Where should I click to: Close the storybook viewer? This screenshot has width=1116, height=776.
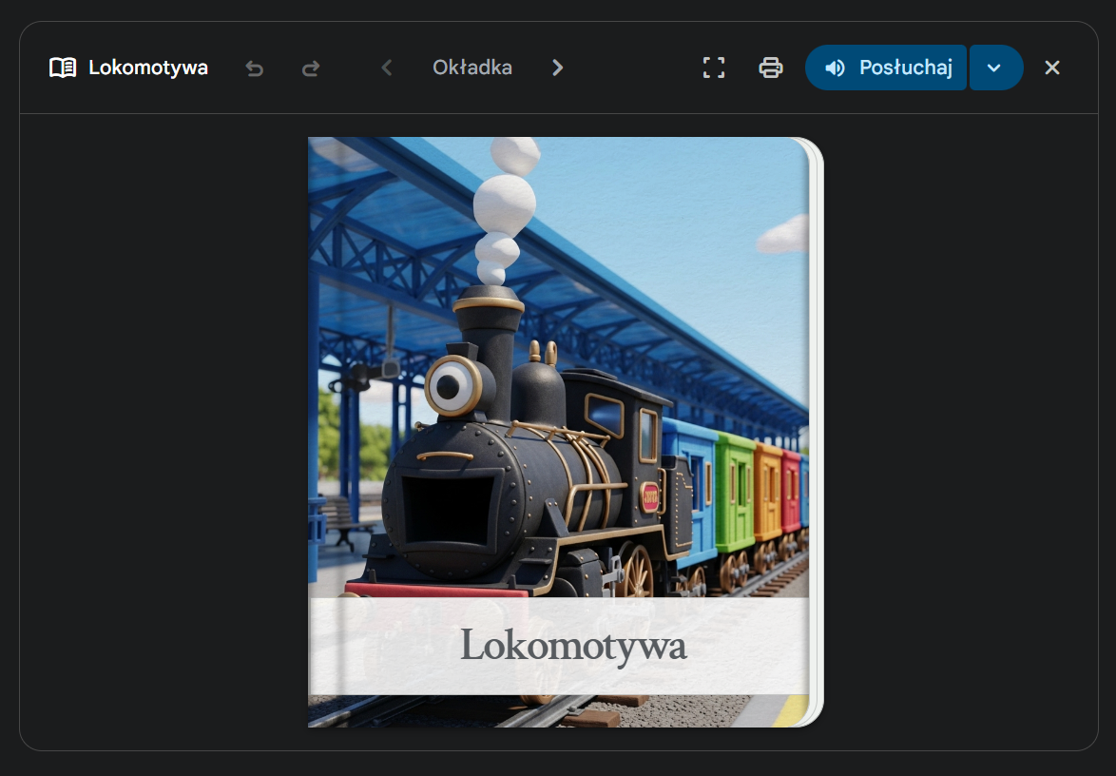tap(1052, 68)
